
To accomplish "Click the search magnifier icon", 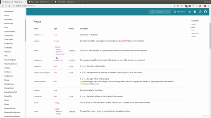I will [152, 12].
